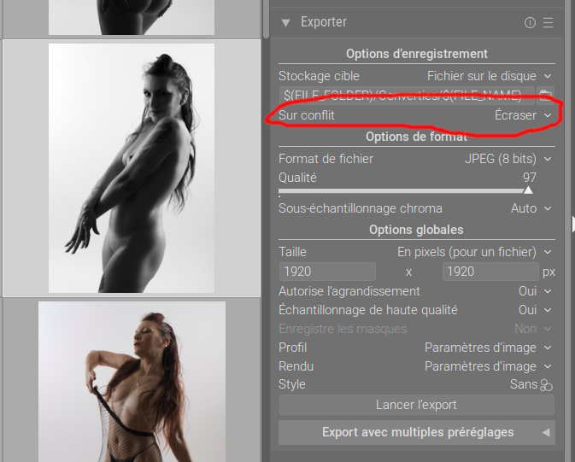Click the Lancer l'export button
Image resolution: width=575 pixels, height=462 pixels.
click(x=416, y=405)
